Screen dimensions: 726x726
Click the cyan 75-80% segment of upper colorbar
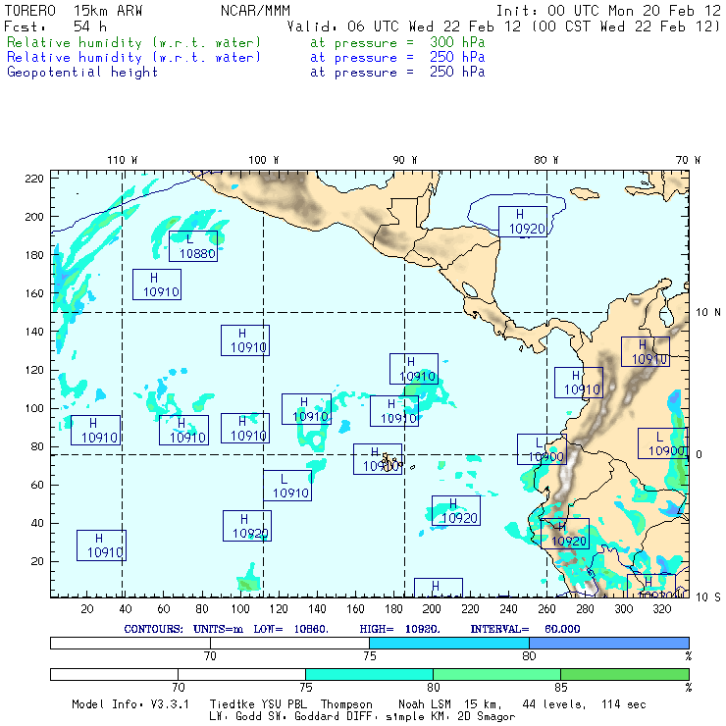point(448,643)
